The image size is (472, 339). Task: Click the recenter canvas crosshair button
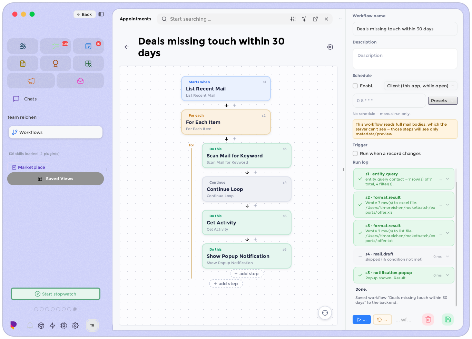click(x=325, y=313)
